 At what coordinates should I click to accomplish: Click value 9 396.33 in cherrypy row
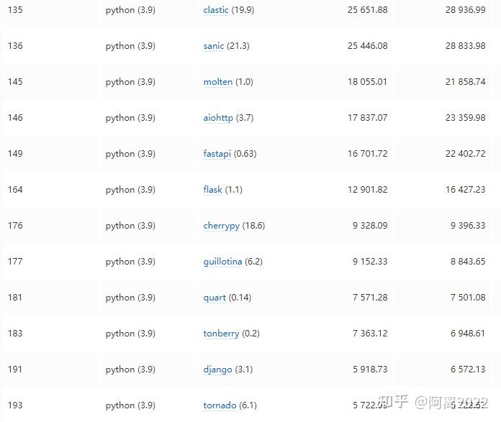tap(468, 226)
